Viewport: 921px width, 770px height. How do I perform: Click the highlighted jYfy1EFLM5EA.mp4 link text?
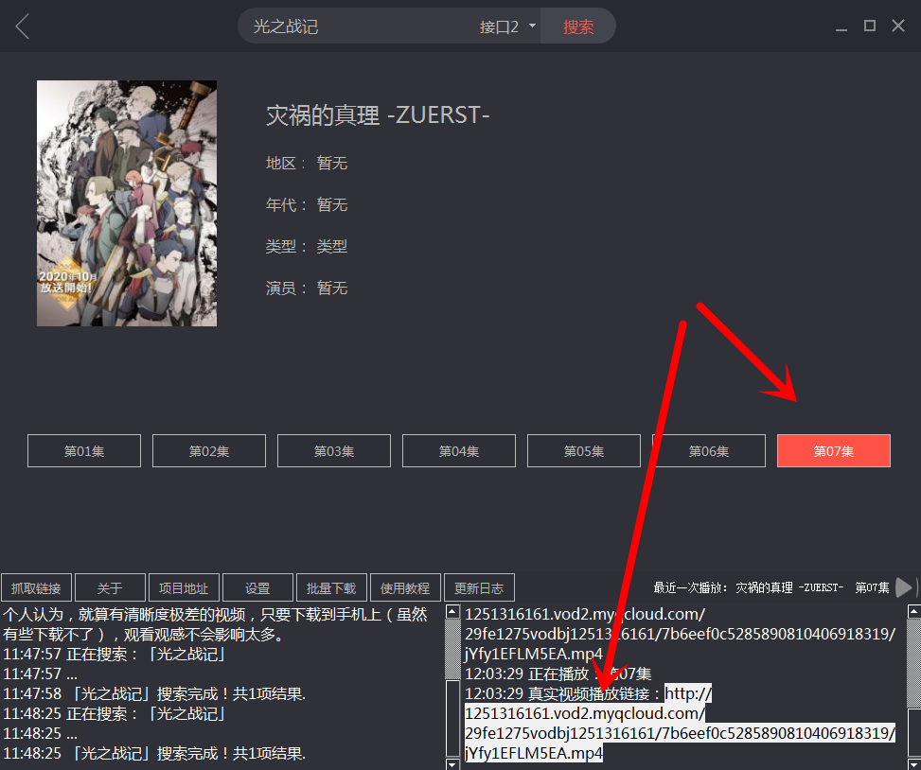(x=533, y=753)
